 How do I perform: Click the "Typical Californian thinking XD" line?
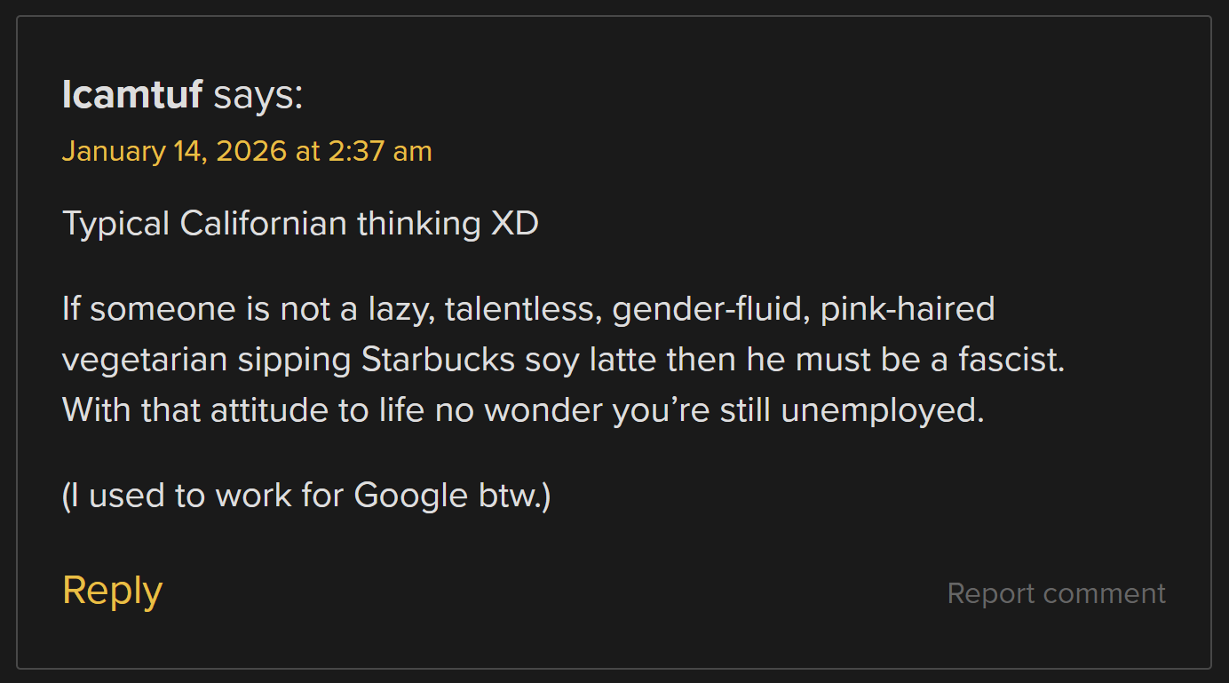pos(300,223)
